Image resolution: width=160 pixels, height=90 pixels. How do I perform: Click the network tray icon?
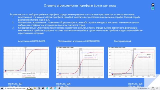[x=144, y=88]
